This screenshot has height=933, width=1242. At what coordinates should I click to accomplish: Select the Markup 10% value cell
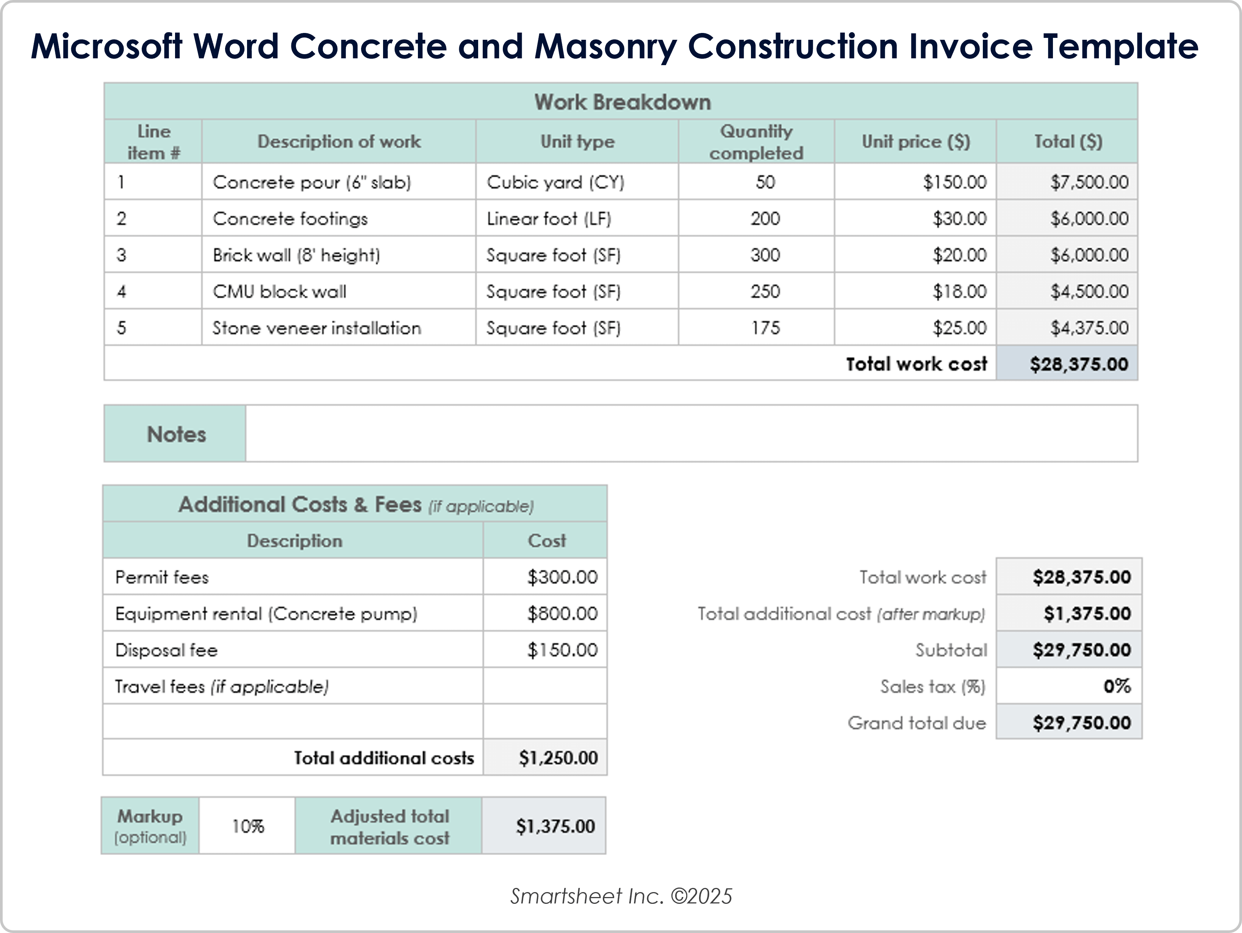coord(247,826)
